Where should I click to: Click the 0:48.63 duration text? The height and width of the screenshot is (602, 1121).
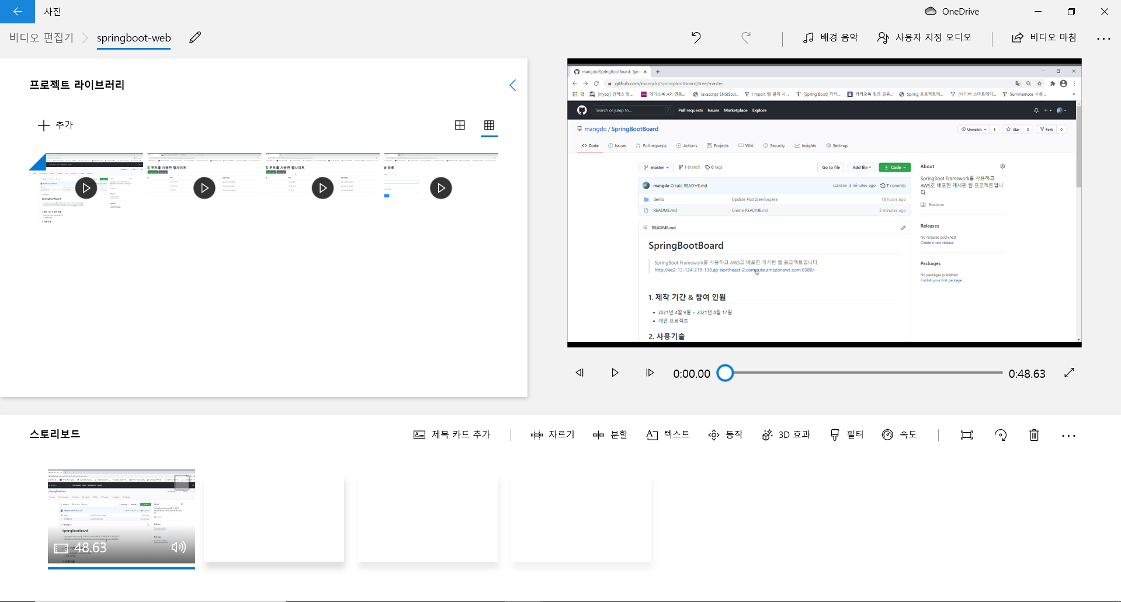pos(1027,374)
